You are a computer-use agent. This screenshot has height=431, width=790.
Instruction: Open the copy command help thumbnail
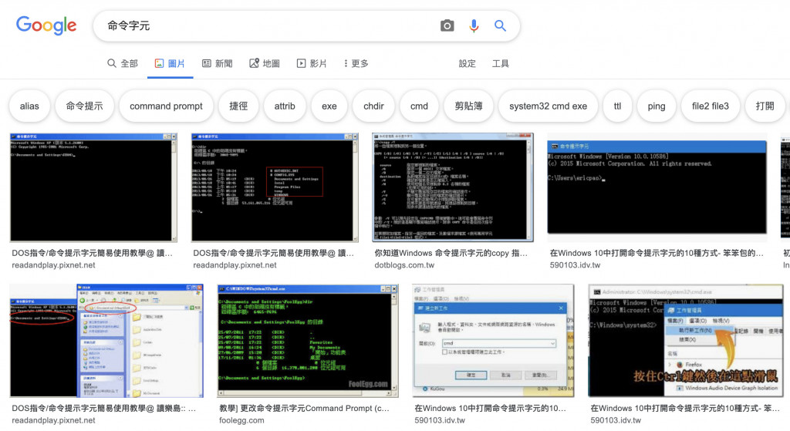tap(452, 188)
